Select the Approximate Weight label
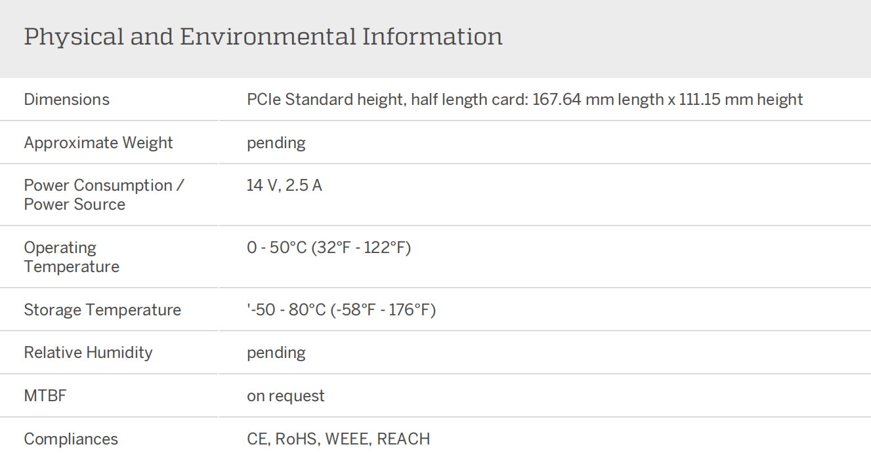The height and width of the screenshot is (453, 871). (x=98, y=143)
